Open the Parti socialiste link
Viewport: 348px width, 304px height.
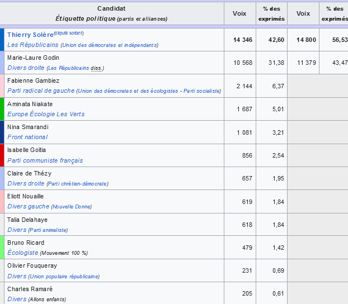[201, 91]
